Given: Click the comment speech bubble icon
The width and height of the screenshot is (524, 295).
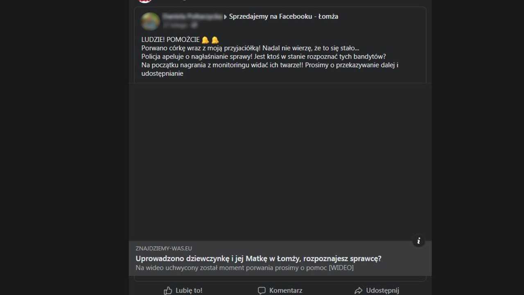Looking at the screenshot, I should [262, 290].
